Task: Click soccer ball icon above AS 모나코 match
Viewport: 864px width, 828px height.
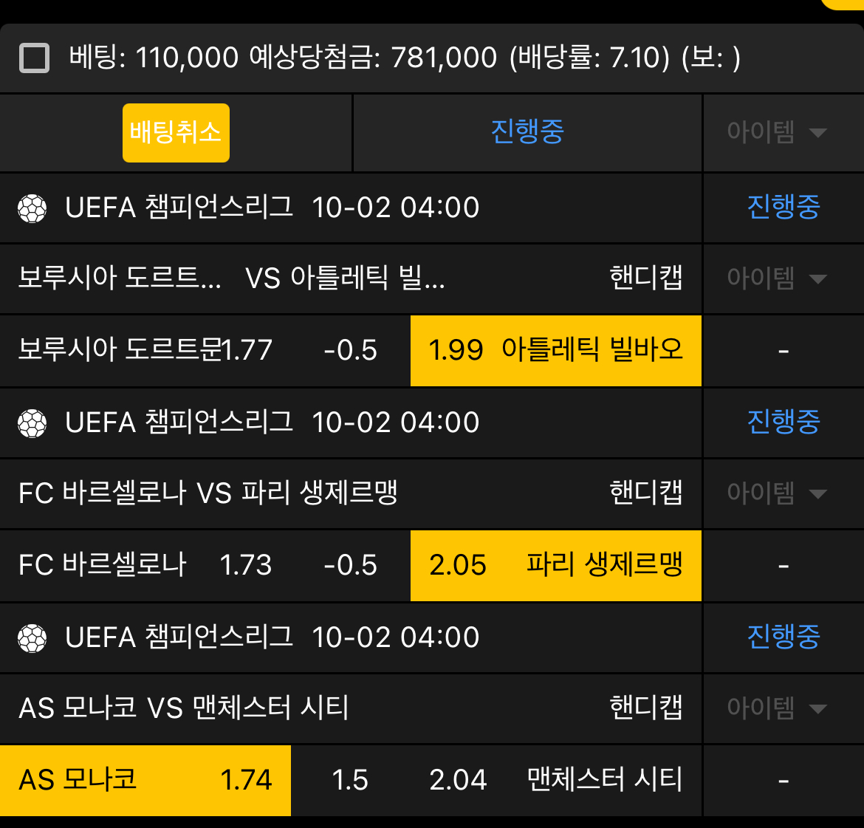Action: 32,639
